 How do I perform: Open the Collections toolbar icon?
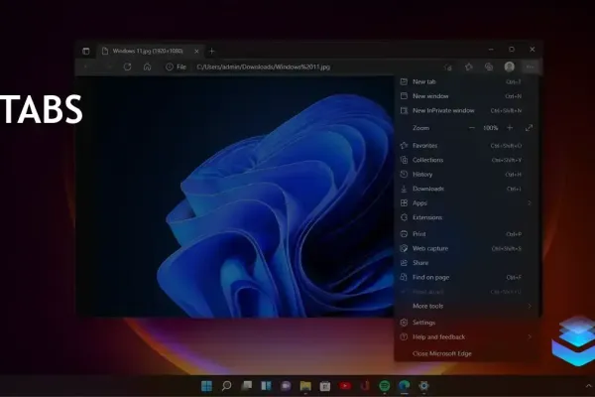[x=489, y=66]
